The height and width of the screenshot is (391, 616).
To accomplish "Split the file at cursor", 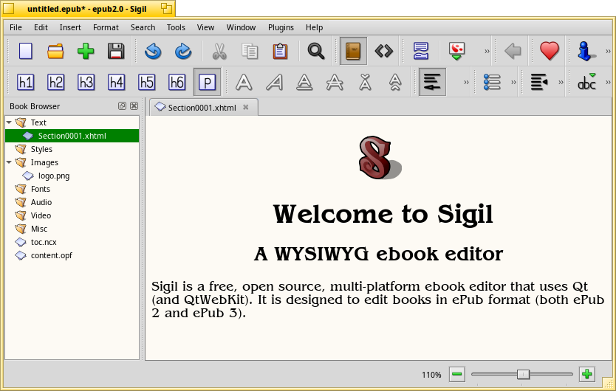I will click(x=420, y=51).
